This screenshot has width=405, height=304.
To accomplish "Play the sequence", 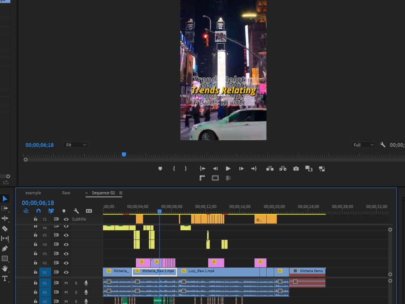I will point(228,169).
